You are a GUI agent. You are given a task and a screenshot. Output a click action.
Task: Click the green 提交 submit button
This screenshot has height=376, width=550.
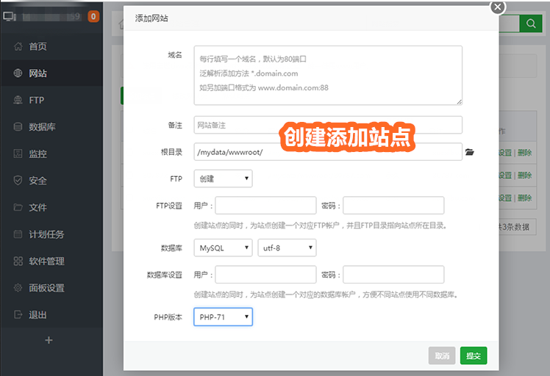[x=474, y=355]
